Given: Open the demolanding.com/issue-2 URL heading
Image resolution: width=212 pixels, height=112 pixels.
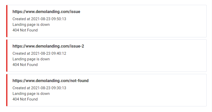Looking at the screenshot, I should pyautogui.click(x=48, y=46).
